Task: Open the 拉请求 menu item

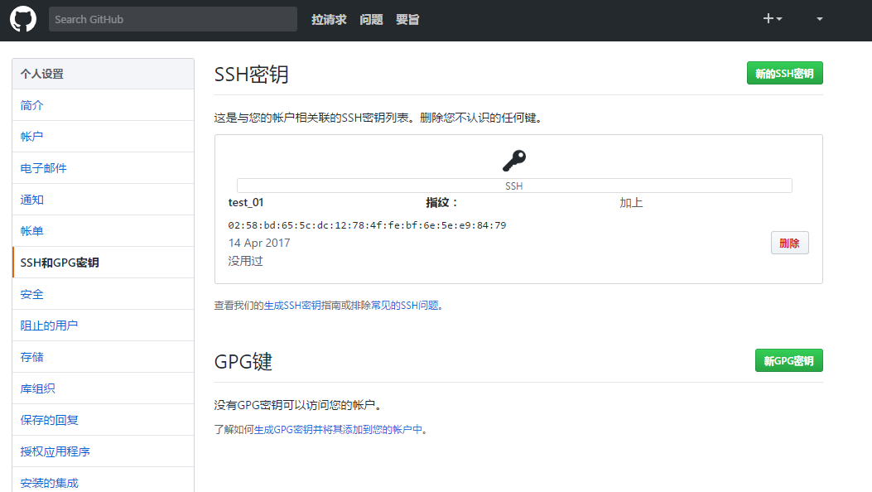Action: [329, 19]
